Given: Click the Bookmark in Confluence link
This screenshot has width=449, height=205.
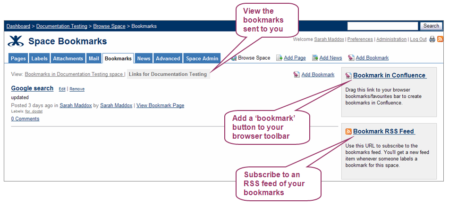Looking at the screenshot, I should 390,75.
